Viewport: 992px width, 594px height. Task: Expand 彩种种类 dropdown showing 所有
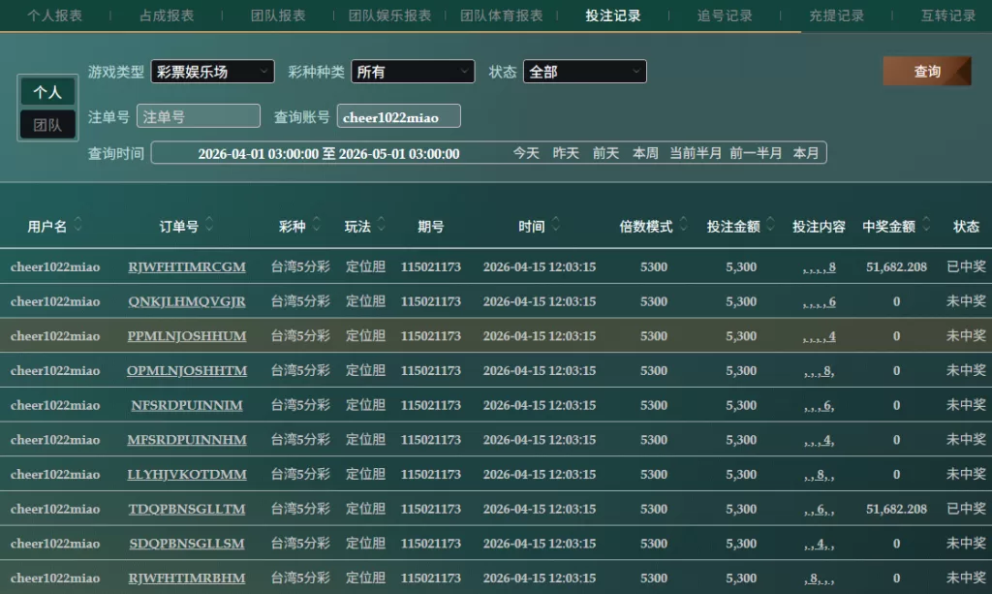pos(413,72)
